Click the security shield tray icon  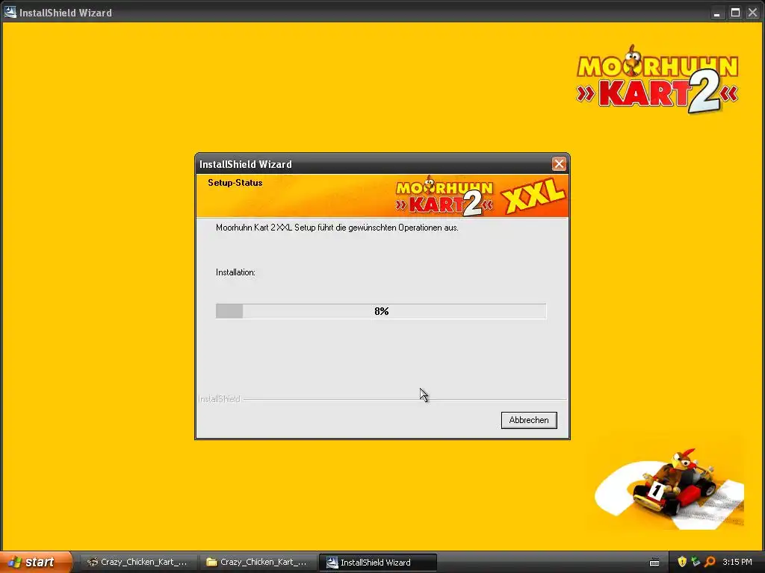pyautogui.click(x=681, y=562)
